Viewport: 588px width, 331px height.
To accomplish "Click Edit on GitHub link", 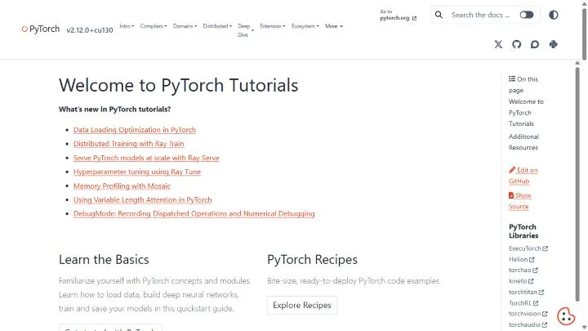I will (x=523, y=176).
